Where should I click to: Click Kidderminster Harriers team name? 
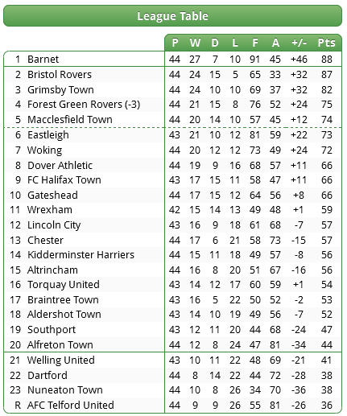81,255
